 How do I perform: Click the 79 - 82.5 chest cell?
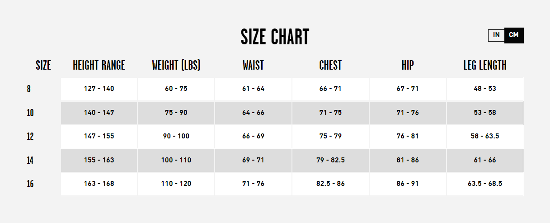(x=330, y=160)
